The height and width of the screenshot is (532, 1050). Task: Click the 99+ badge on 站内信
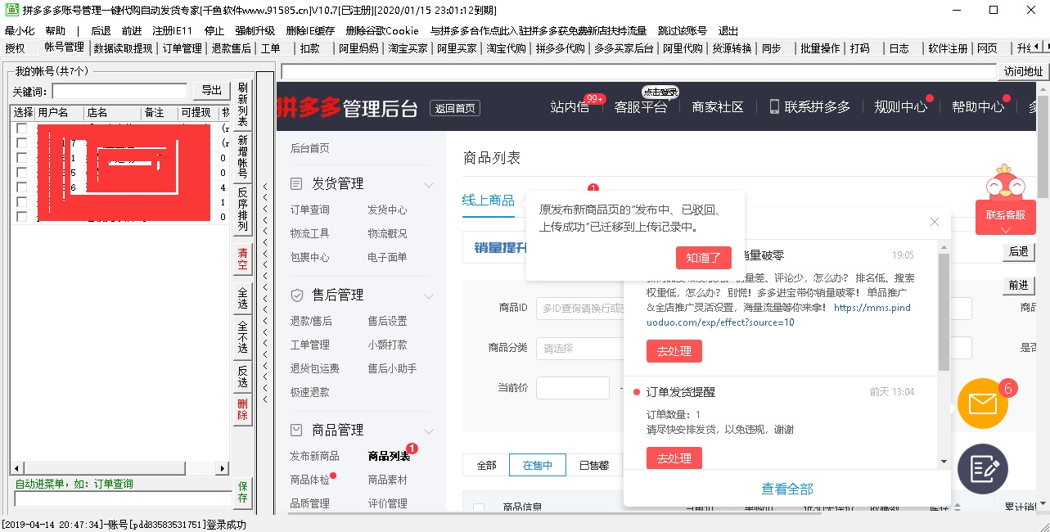click(x=595, y=98)
